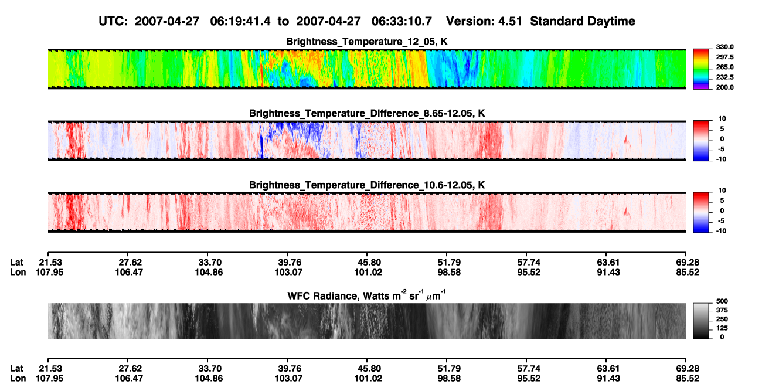Screen dimensions: 762x391
Task: Click the WFC Radiance panel title
Action: click(x=367, y=295)
